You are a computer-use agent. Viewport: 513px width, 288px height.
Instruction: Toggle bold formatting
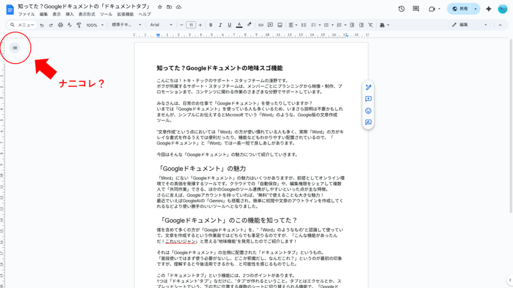pyautogui.click(x=211, y=24)
